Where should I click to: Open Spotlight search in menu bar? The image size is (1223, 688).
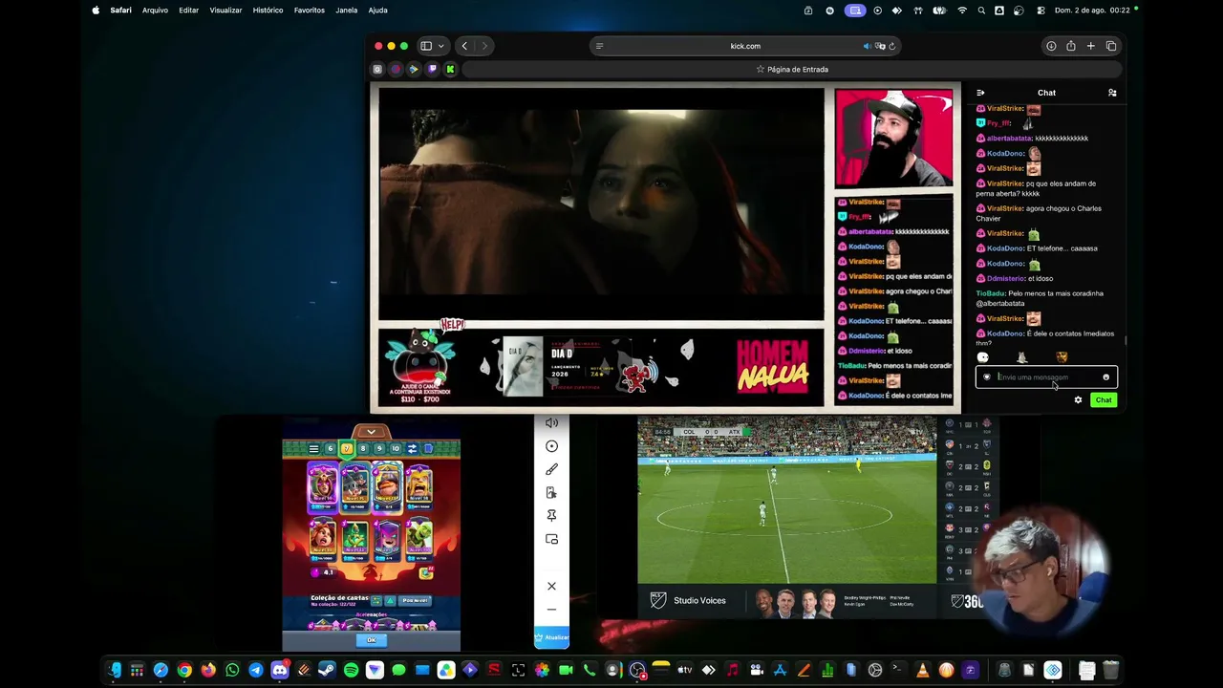point(981,11)
